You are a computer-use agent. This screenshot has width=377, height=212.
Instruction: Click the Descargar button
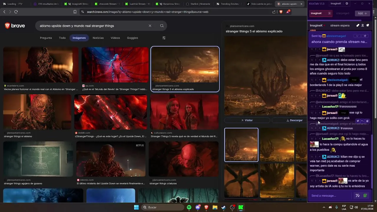click(295, 120)
